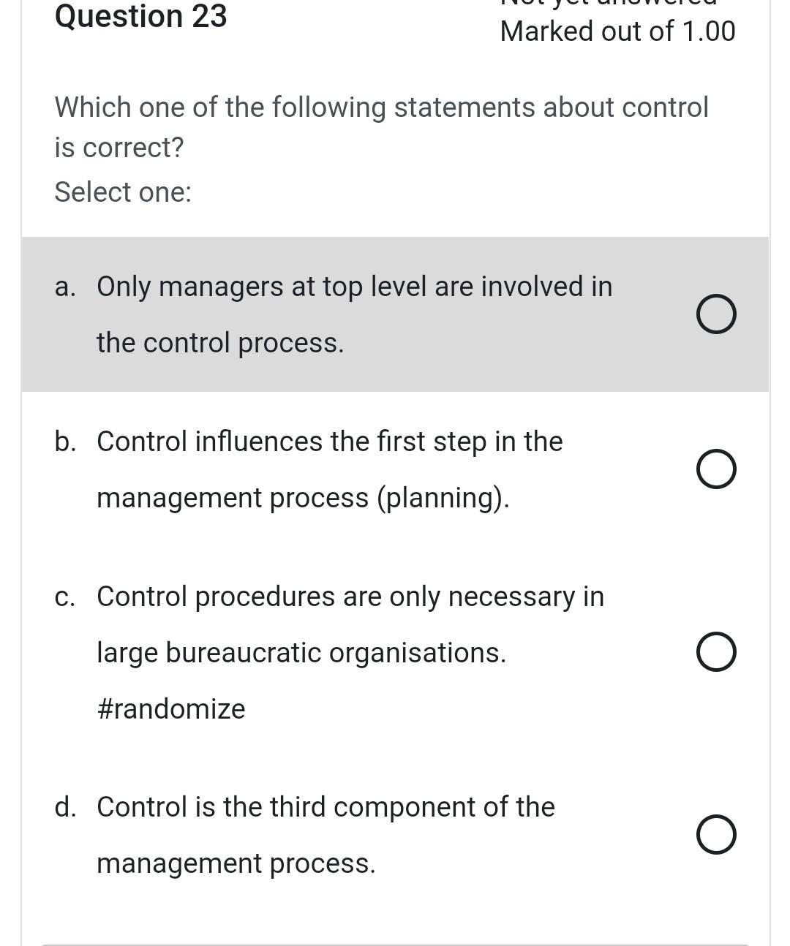
Task: Click the Marked out of 1.00 label
Action: coord(618,31)
